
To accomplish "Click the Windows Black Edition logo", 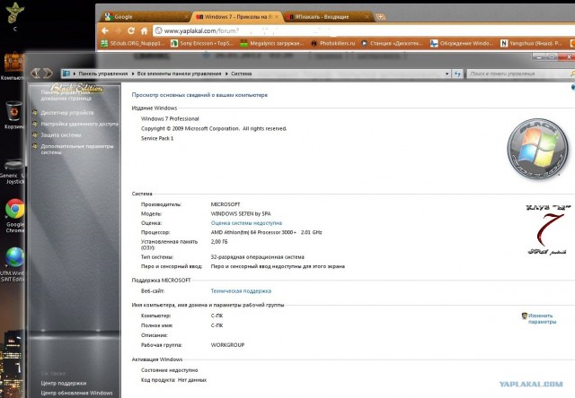I will [x=537, y=148].
